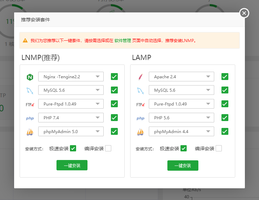Toggle 极速安装 checkbox in LAMP
The width and height of the screenshot is (259, 200).
click(184, 148)
